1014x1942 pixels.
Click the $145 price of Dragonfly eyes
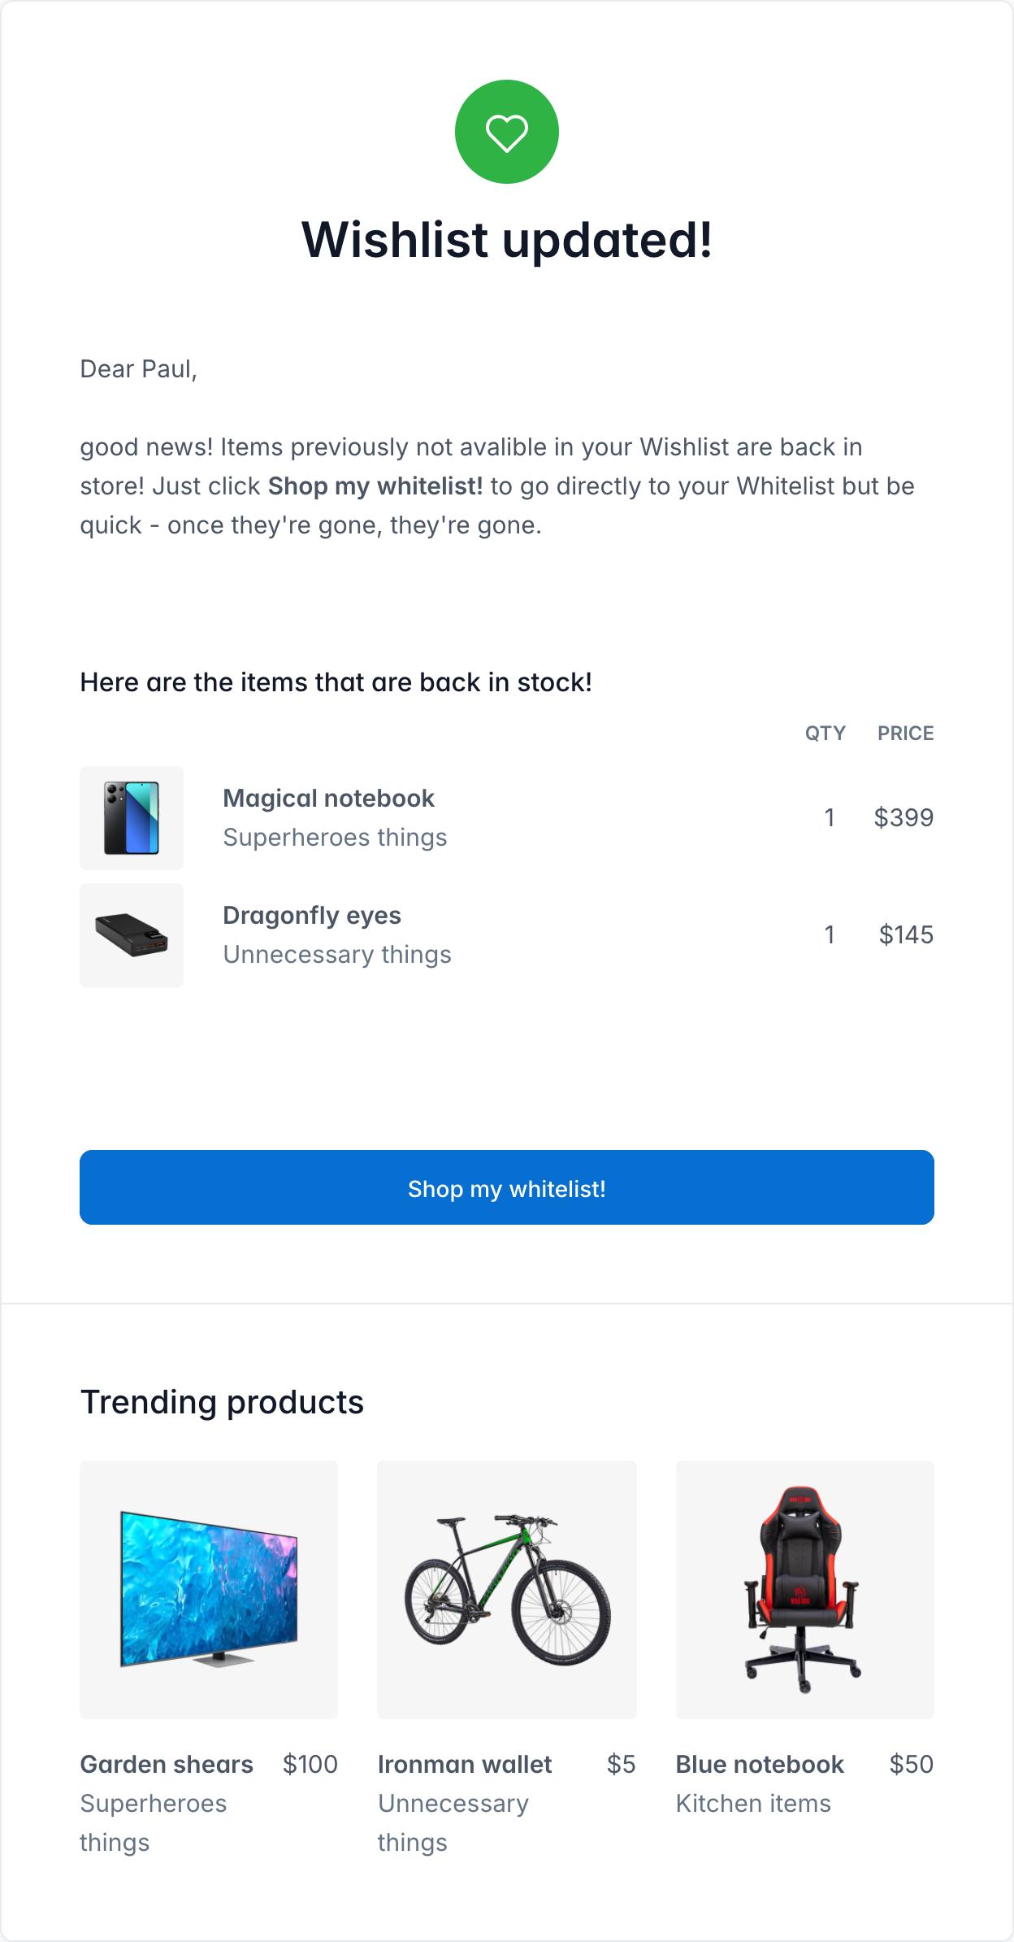point(906,934)
